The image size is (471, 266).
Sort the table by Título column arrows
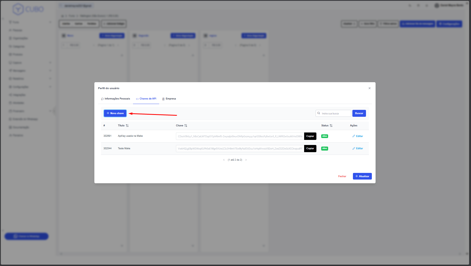[127, 126]
